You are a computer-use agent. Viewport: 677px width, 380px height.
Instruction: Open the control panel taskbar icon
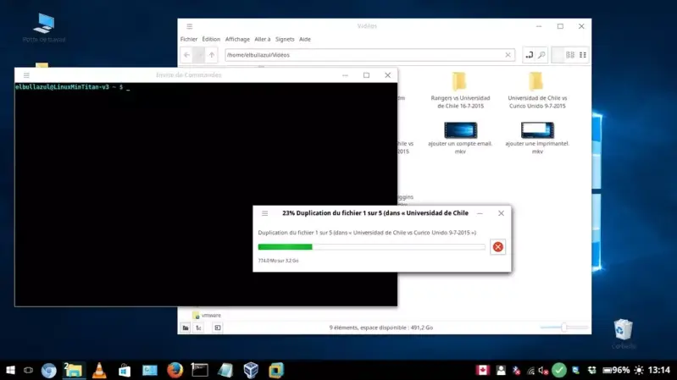[150, 370]
